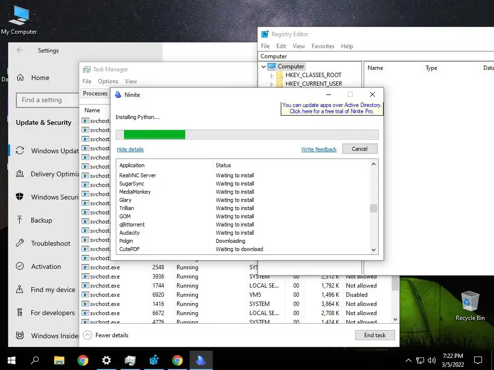494x370 pixels.
Task: Go to Settings Home icon
Action: tap(20, 78)
